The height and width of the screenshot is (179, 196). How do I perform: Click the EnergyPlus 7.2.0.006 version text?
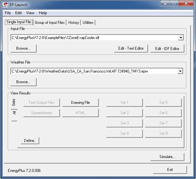(x=24, y=171)
